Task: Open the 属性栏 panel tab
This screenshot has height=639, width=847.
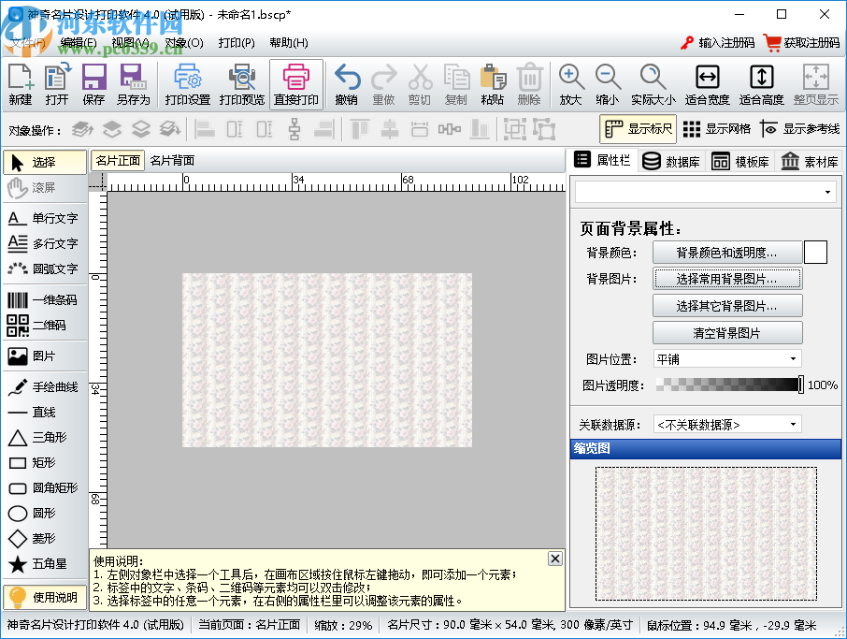Action: point(602,160)
